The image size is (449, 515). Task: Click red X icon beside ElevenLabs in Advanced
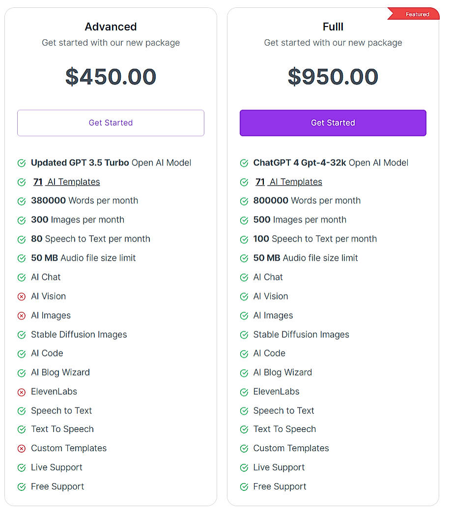tap(22, 392)
